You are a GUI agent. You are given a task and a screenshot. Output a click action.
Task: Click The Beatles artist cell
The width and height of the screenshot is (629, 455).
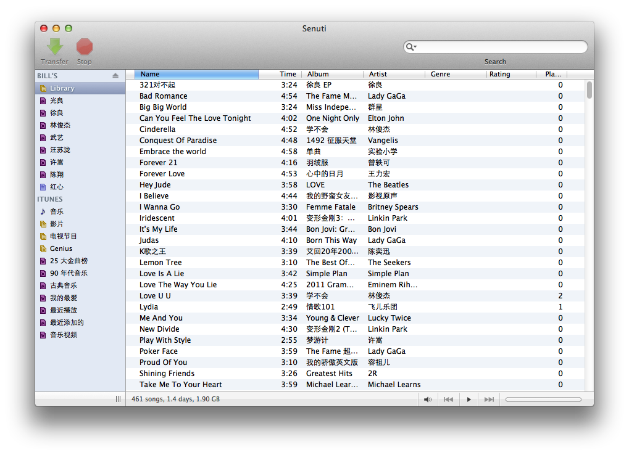388,184
